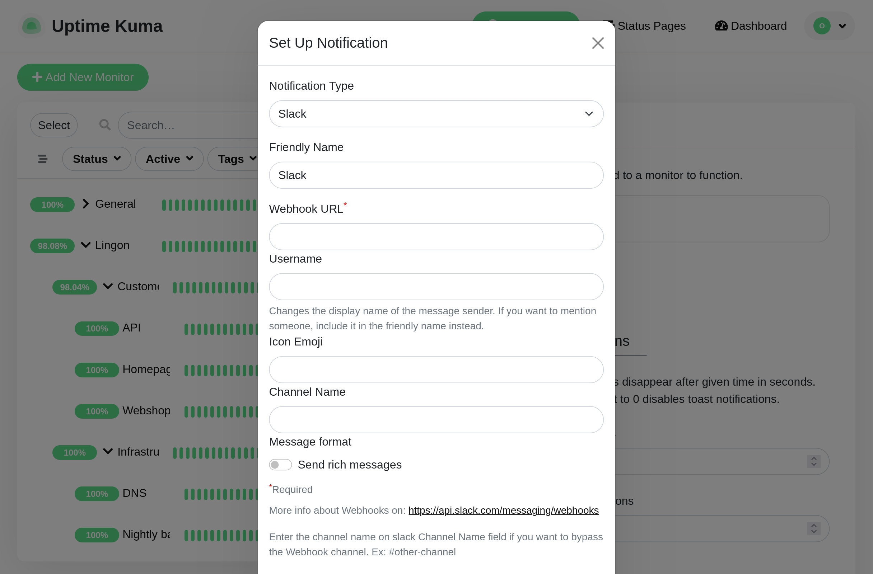873x574 pixels.
Task: Enable the Send rich messages switch
Action: pos(280,465)
